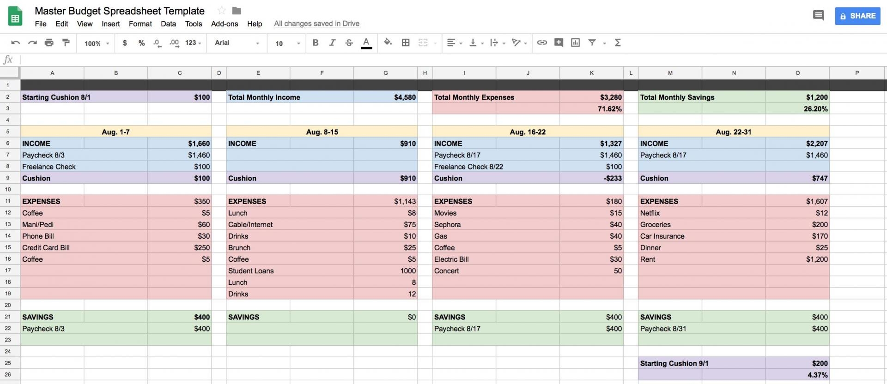Click the Print icon
The width and height of the screenshot is (887, 384).
click(x=49, y=43)
